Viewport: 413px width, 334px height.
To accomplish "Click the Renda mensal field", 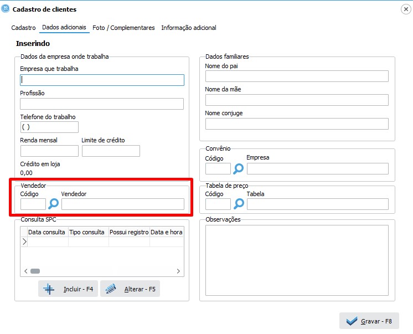I will pyautogui.click(x=49, y=151).
